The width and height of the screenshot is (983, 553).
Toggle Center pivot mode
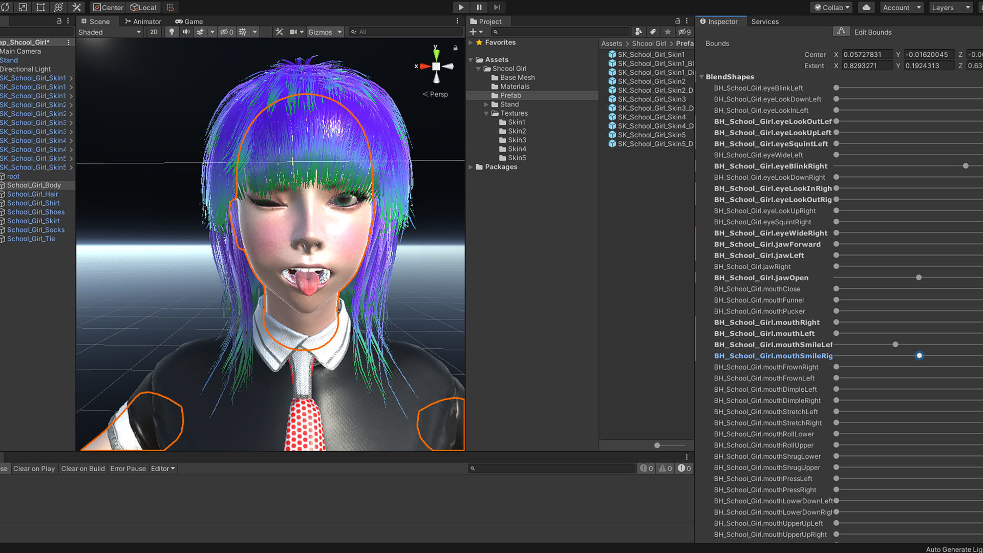[x=108, y=7]
